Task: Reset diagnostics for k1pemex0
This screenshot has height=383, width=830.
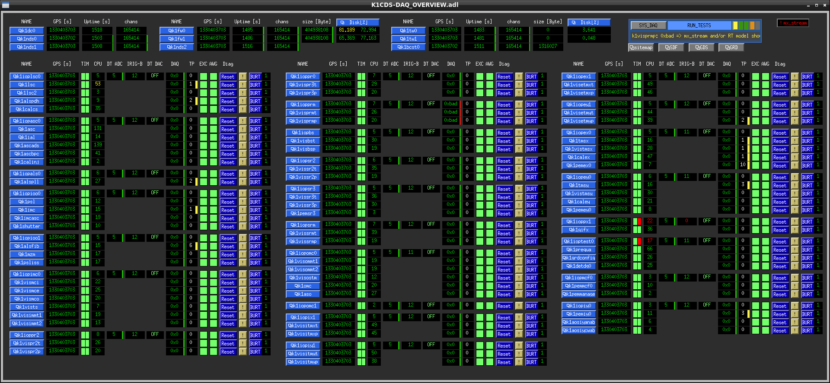Action: click(x=780, y=165)
